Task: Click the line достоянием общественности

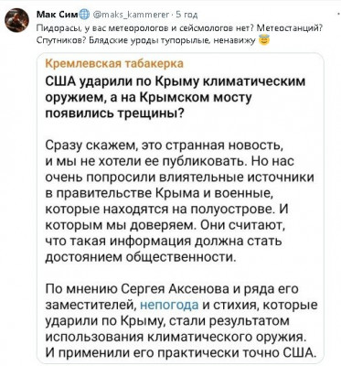Action: coord(141,257)
